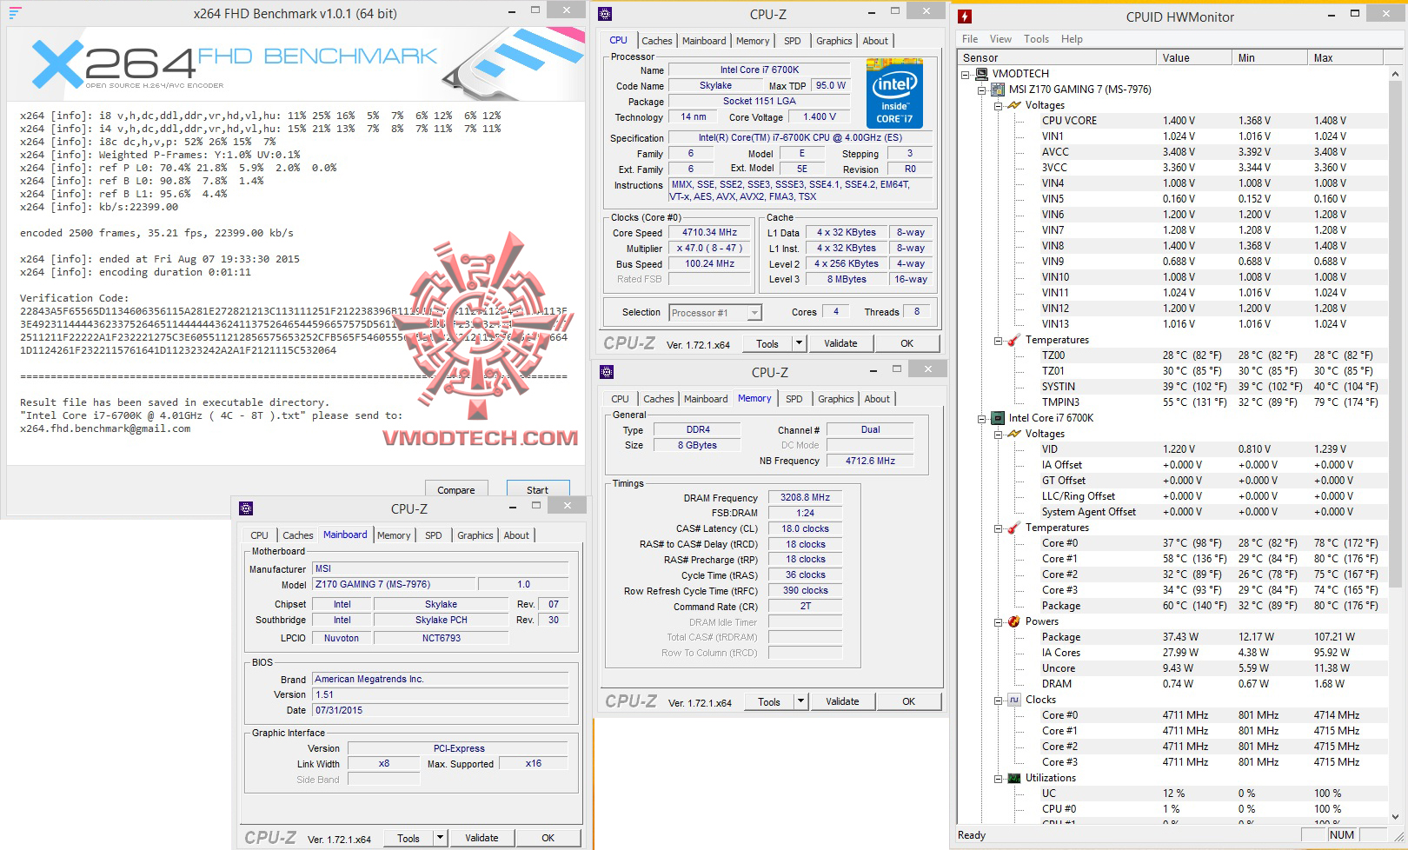Open the Processor #1 selection dropdown in CPU-Z

(754, 313)
